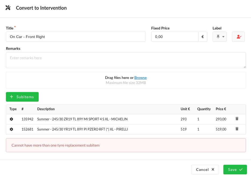This screenshot has height=177, width=251.
Task: Click the red user-check button
Action: coord(238,37)
